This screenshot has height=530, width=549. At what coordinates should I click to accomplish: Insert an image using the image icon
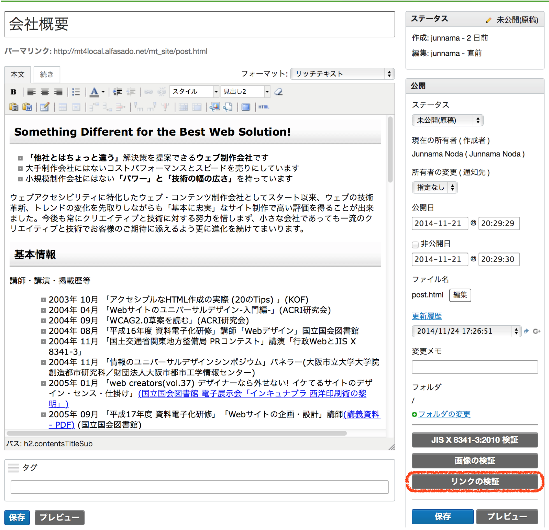215,107
